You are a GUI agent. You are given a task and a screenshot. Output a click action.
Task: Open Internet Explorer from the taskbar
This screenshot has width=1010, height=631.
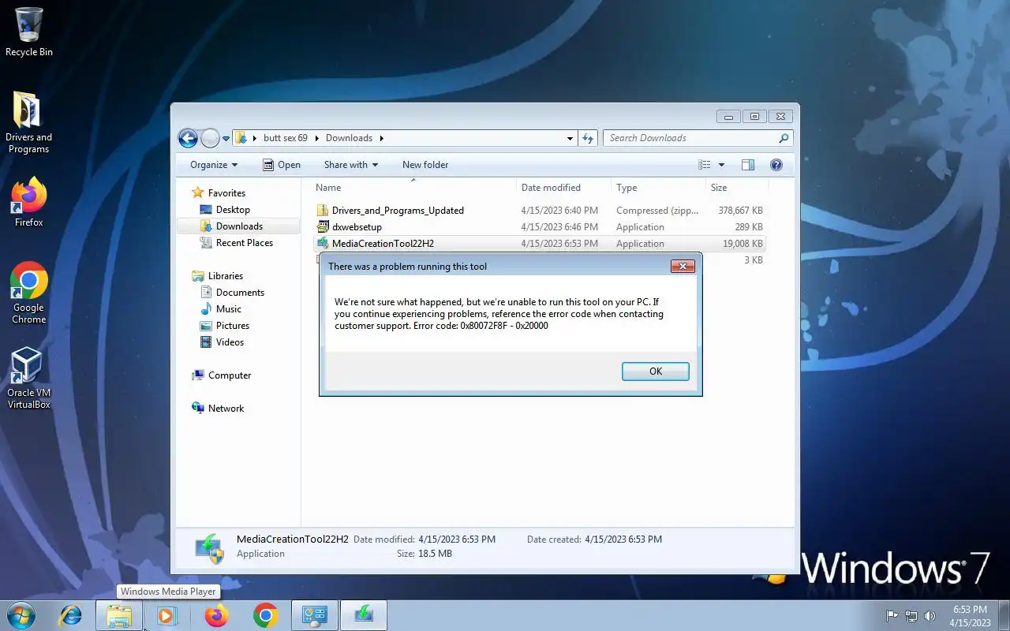[x=71, y=615]
